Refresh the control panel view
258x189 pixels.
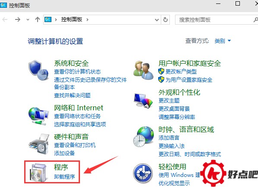(166, 20)
